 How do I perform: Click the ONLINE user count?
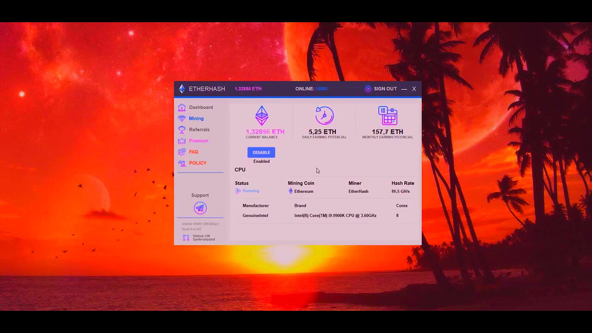tap(321, 89)
